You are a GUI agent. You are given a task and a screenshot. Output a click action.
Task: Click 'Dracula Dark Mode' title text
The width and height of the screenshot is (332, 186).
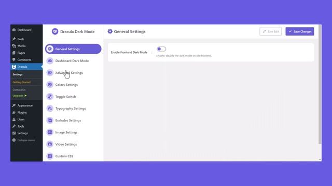tap(77, 32)
